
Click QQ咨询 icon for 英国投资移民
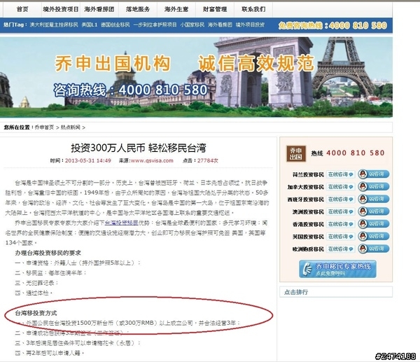[374, 237]
